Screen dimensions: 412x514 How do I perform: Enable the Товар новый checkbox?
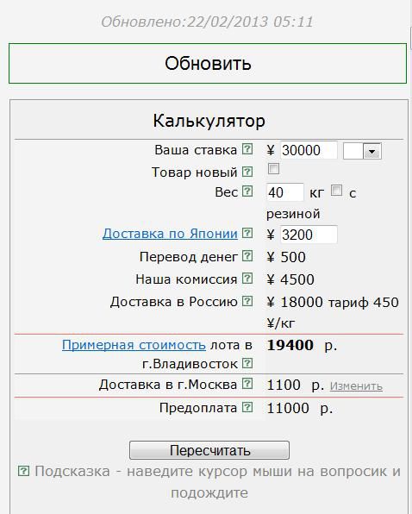coord(273,169)
